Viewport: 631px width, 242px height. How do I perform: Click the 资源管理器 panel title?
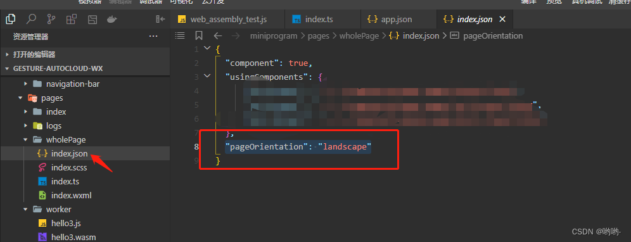[x=30, y=37]
